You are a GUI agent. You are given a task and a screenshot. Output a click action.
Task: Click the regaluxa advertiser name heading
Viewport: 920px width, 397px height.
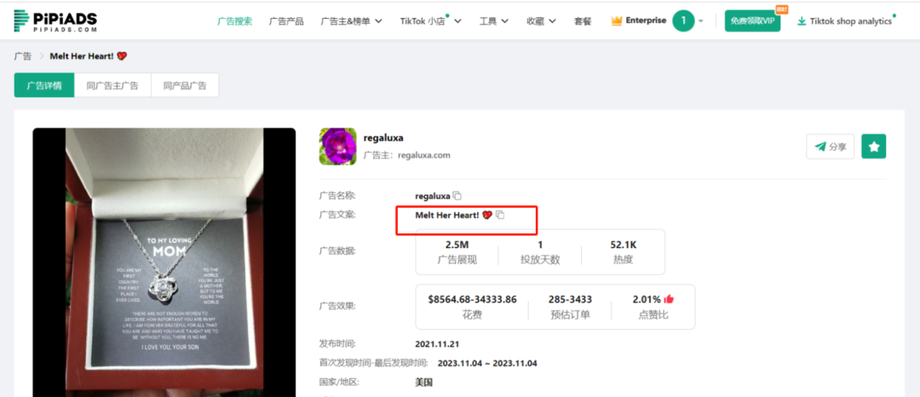tap(383, 138)
